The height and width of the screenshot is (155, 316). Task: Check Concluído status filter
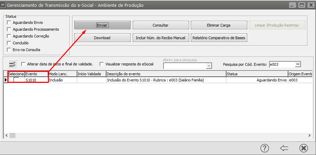point(9,43)
